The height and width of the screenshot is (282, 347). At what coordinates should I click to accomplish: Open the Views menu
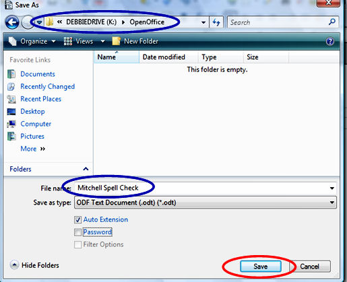click(x=84, y=41)
